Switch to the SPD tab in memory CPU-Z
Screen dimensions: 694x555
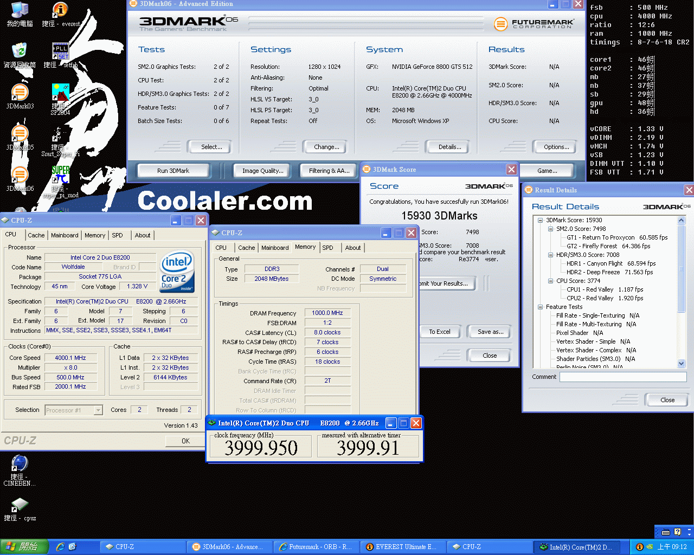tap(328, 248)
